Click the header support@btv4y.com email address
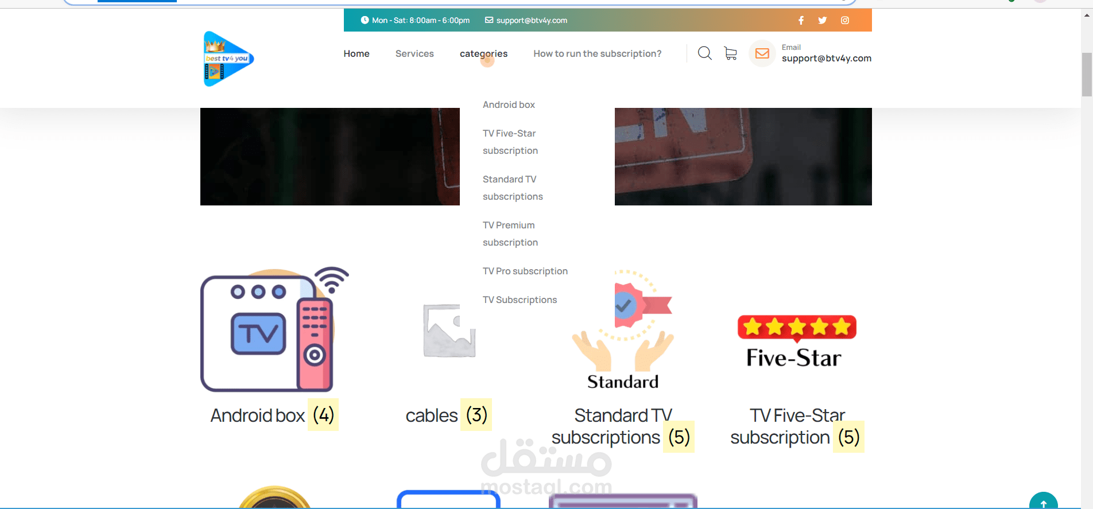This screenshot has width=1093, height=509. tap(827, 58)
